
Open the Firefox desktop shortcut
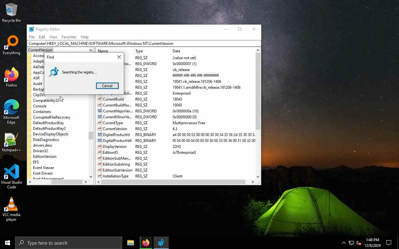(x=12, y=78)
